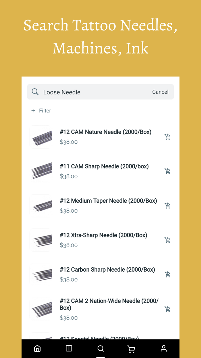Viewport: 201px width, 358px height.
Task: Tap the magnifying glass inside the search bar
Action: click(35, 92)
